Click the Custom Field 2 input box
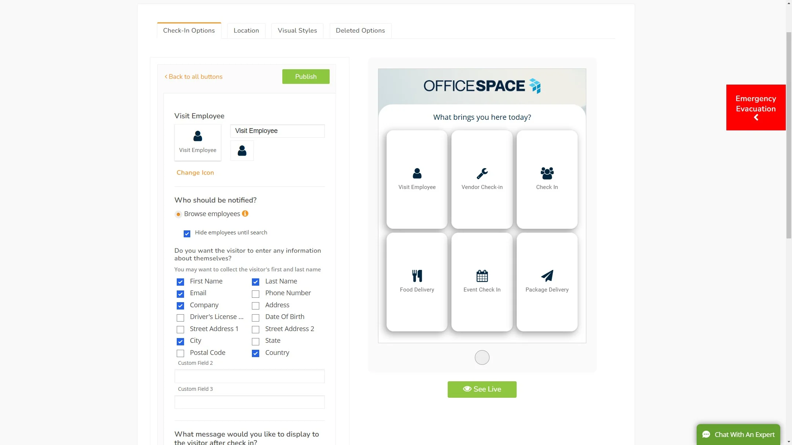Image resolution: width=792 pixels, height=445 pixels. 249,376
